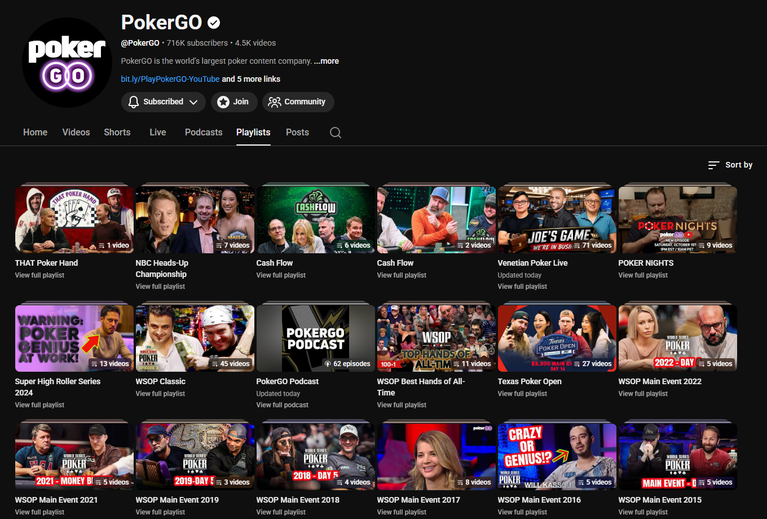
Task: Open Cash Flow thumbnail with 2 videos
Action: point(437,220)
